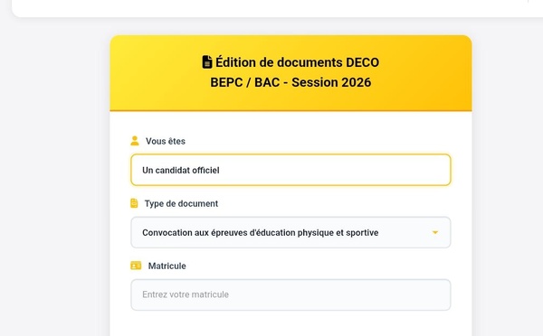Viewport: 543px width, 336px height.
Task: Click the 'Édition de documents DECO' heading
Action: coord(298,62)
